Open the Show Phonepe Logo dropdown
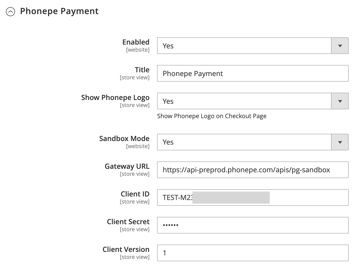Image resolution: width=364 pixels, height=266 pixels. [253, 101]
